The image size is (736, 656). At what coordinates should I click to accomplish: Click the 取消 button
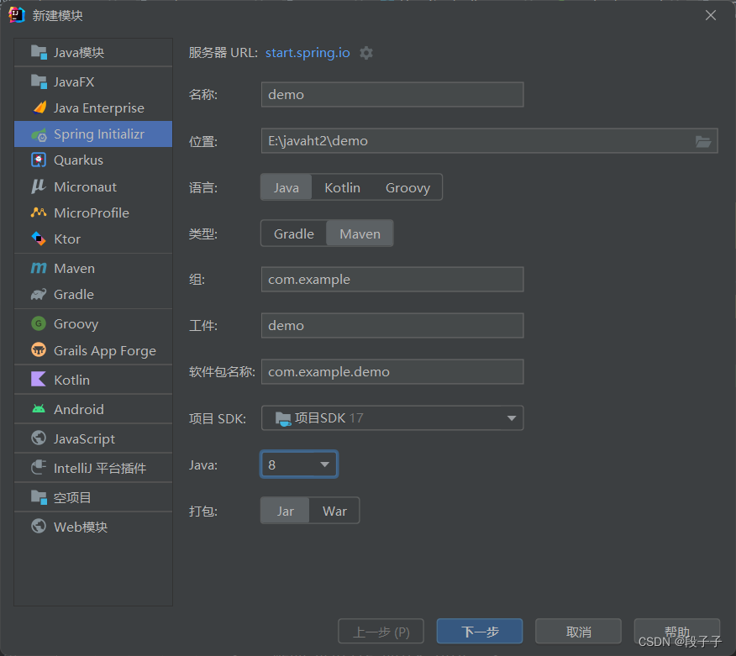click(578, 631)
